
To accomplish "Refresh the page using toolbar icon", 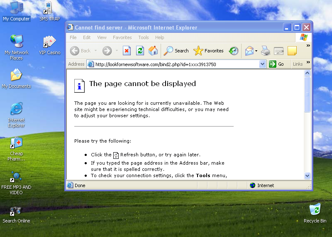I will pyautogui.click(x=140, y=51).
